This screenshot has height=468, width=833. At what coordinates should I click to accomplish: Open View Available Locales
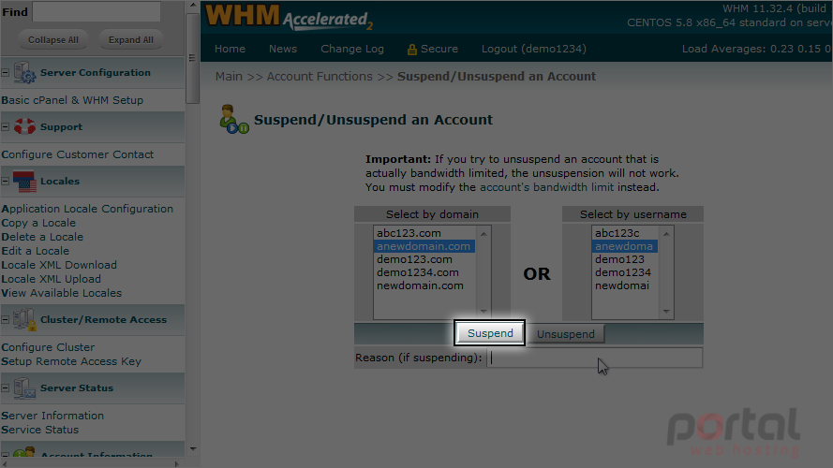(61, 293)
